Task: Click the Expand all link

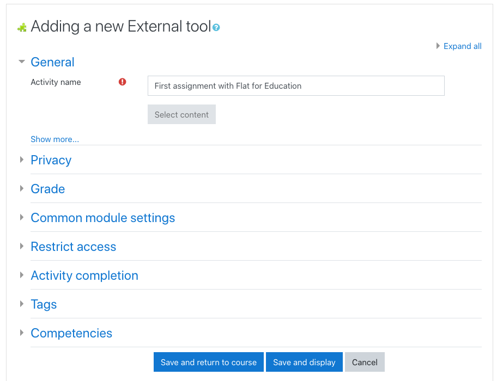Action: [x=462, y=46]
